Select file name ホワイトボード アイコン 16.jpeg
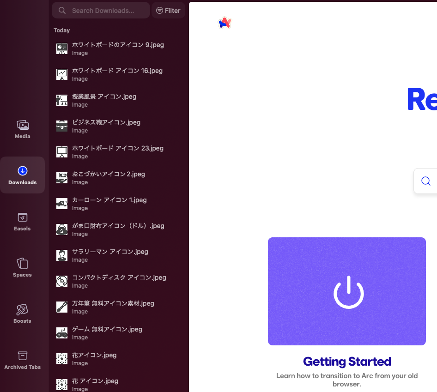Screen dimensions: 437x392 [x=117, y=71]
